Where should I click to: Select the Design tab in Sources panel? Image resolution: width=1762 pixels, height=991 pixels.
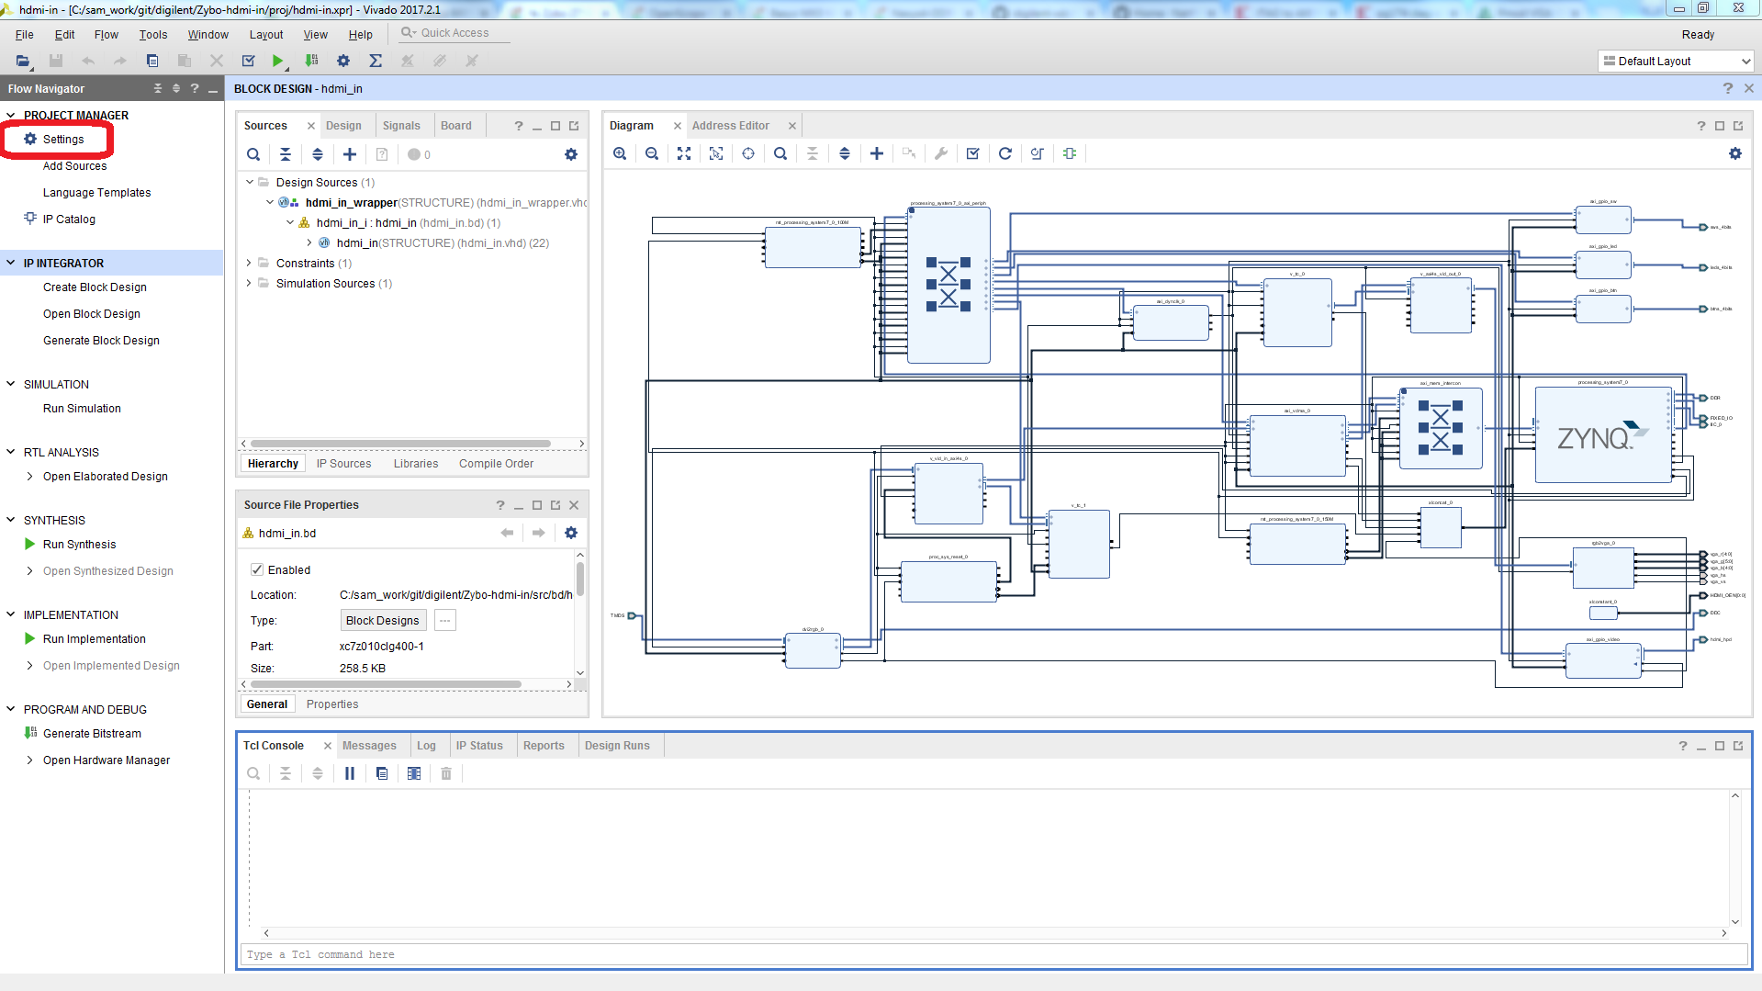[x=343, y=126]
